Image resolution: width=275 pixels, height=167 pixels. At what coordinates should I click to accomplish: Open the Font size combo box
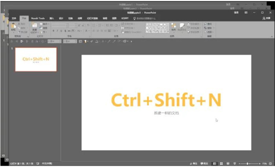click(72, 26)
